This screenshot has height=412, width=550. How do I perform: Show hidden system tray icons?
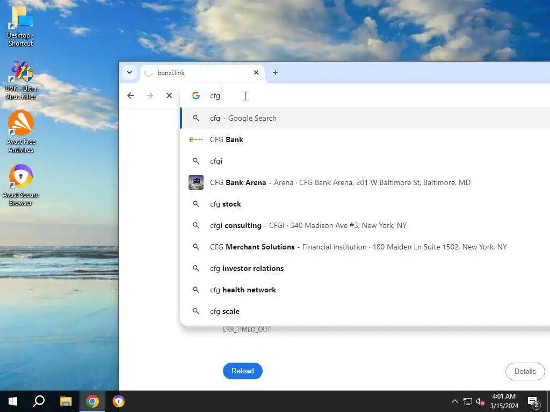454,401
